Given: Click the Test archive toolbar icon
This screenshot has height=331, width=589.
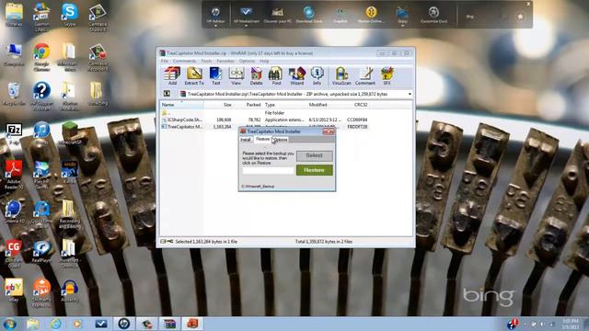Looking at the screenshot, I should pos(216,75).
